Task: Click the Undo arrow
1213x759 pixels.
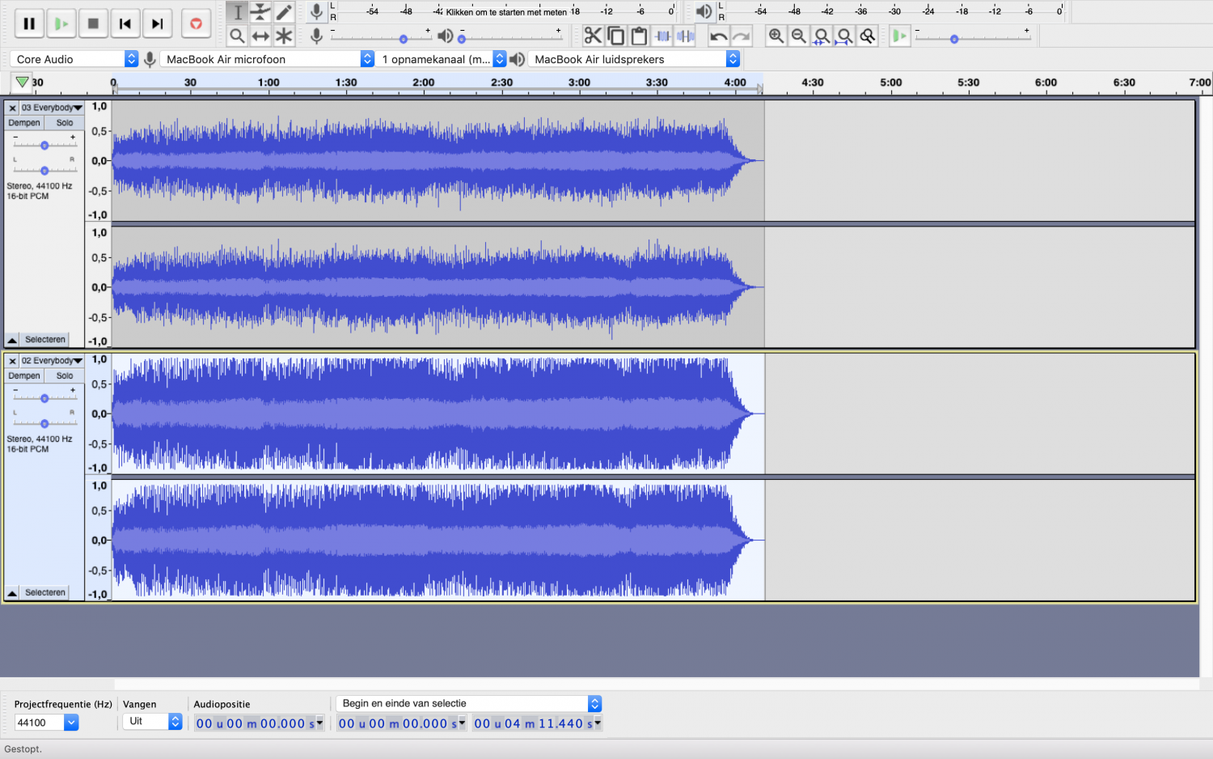Action: pos(718,36)
